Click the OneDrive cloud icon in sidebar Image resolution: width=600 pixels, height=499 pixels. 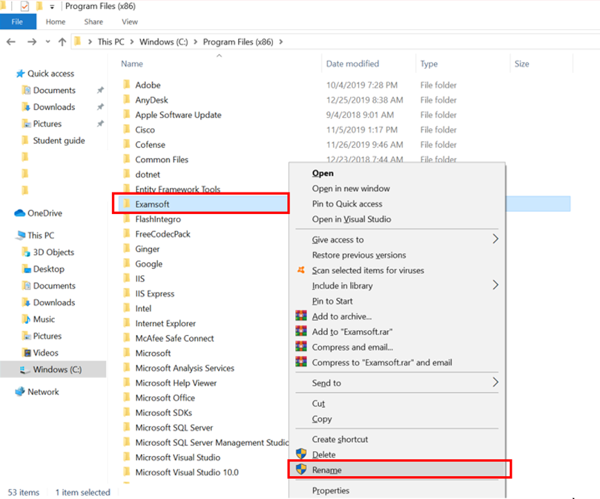click(19, 213)
